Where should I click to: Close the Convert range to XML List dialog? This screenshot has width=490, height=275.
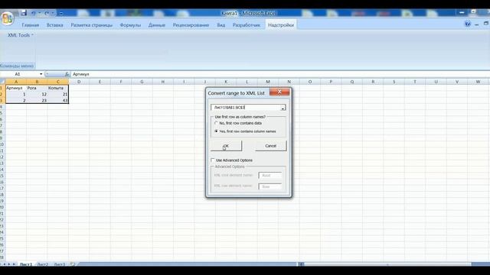point(279,92)
